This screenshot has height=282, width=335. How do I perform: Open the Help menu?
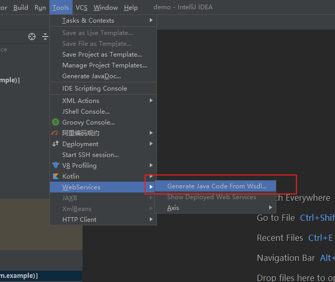tap(131, 8)
